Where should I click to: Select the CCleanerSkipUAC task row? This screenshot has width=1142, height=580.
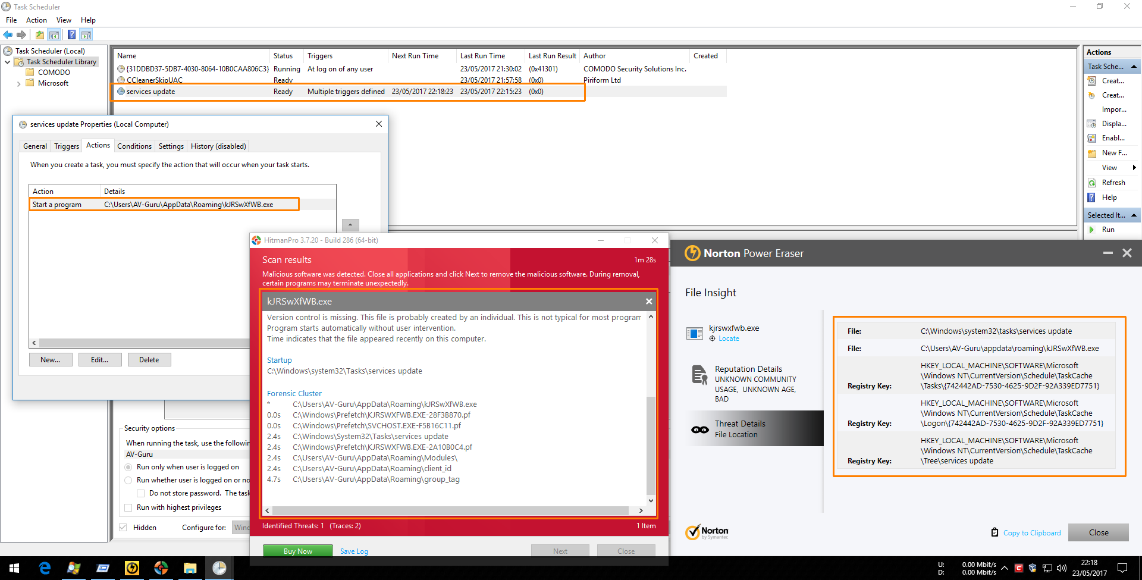420,80
